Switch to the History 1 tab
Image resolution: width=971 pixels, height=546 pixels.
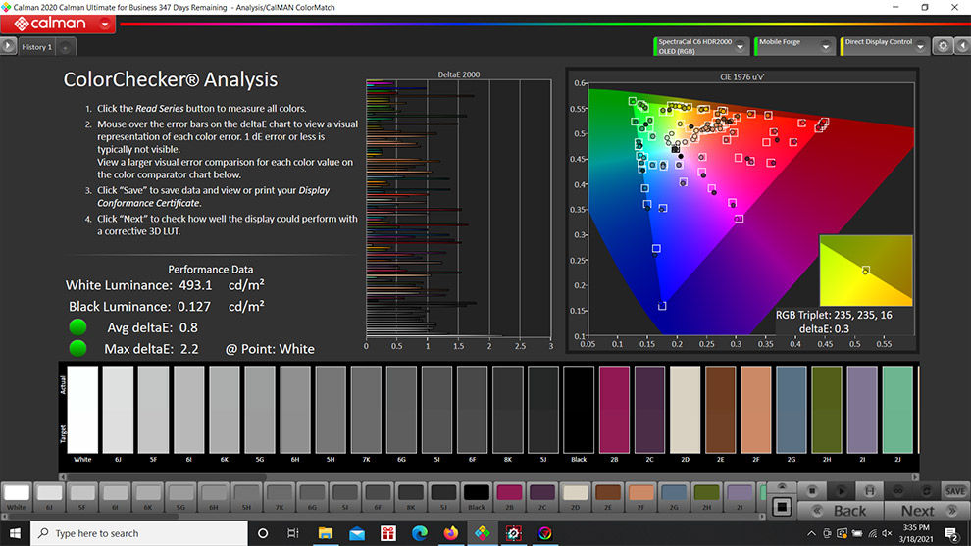pyautogui.click(x=37, y=47)
